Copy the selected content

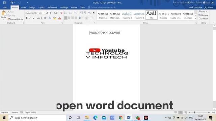point(11,15)
